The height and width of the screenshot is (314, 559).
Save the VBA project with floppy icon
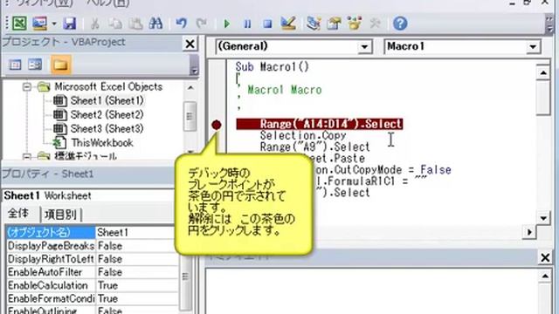tap(70, 24)
